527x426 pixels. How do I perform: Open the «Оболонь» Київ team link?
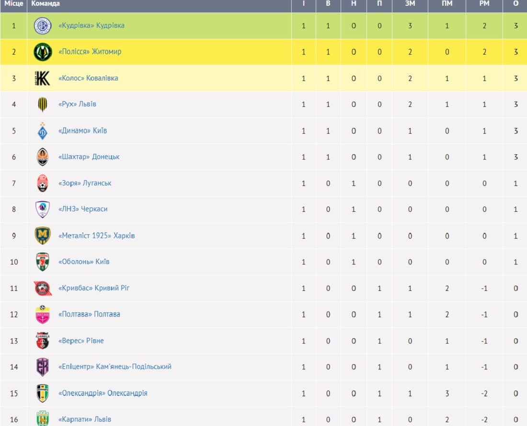pos(84,262)
